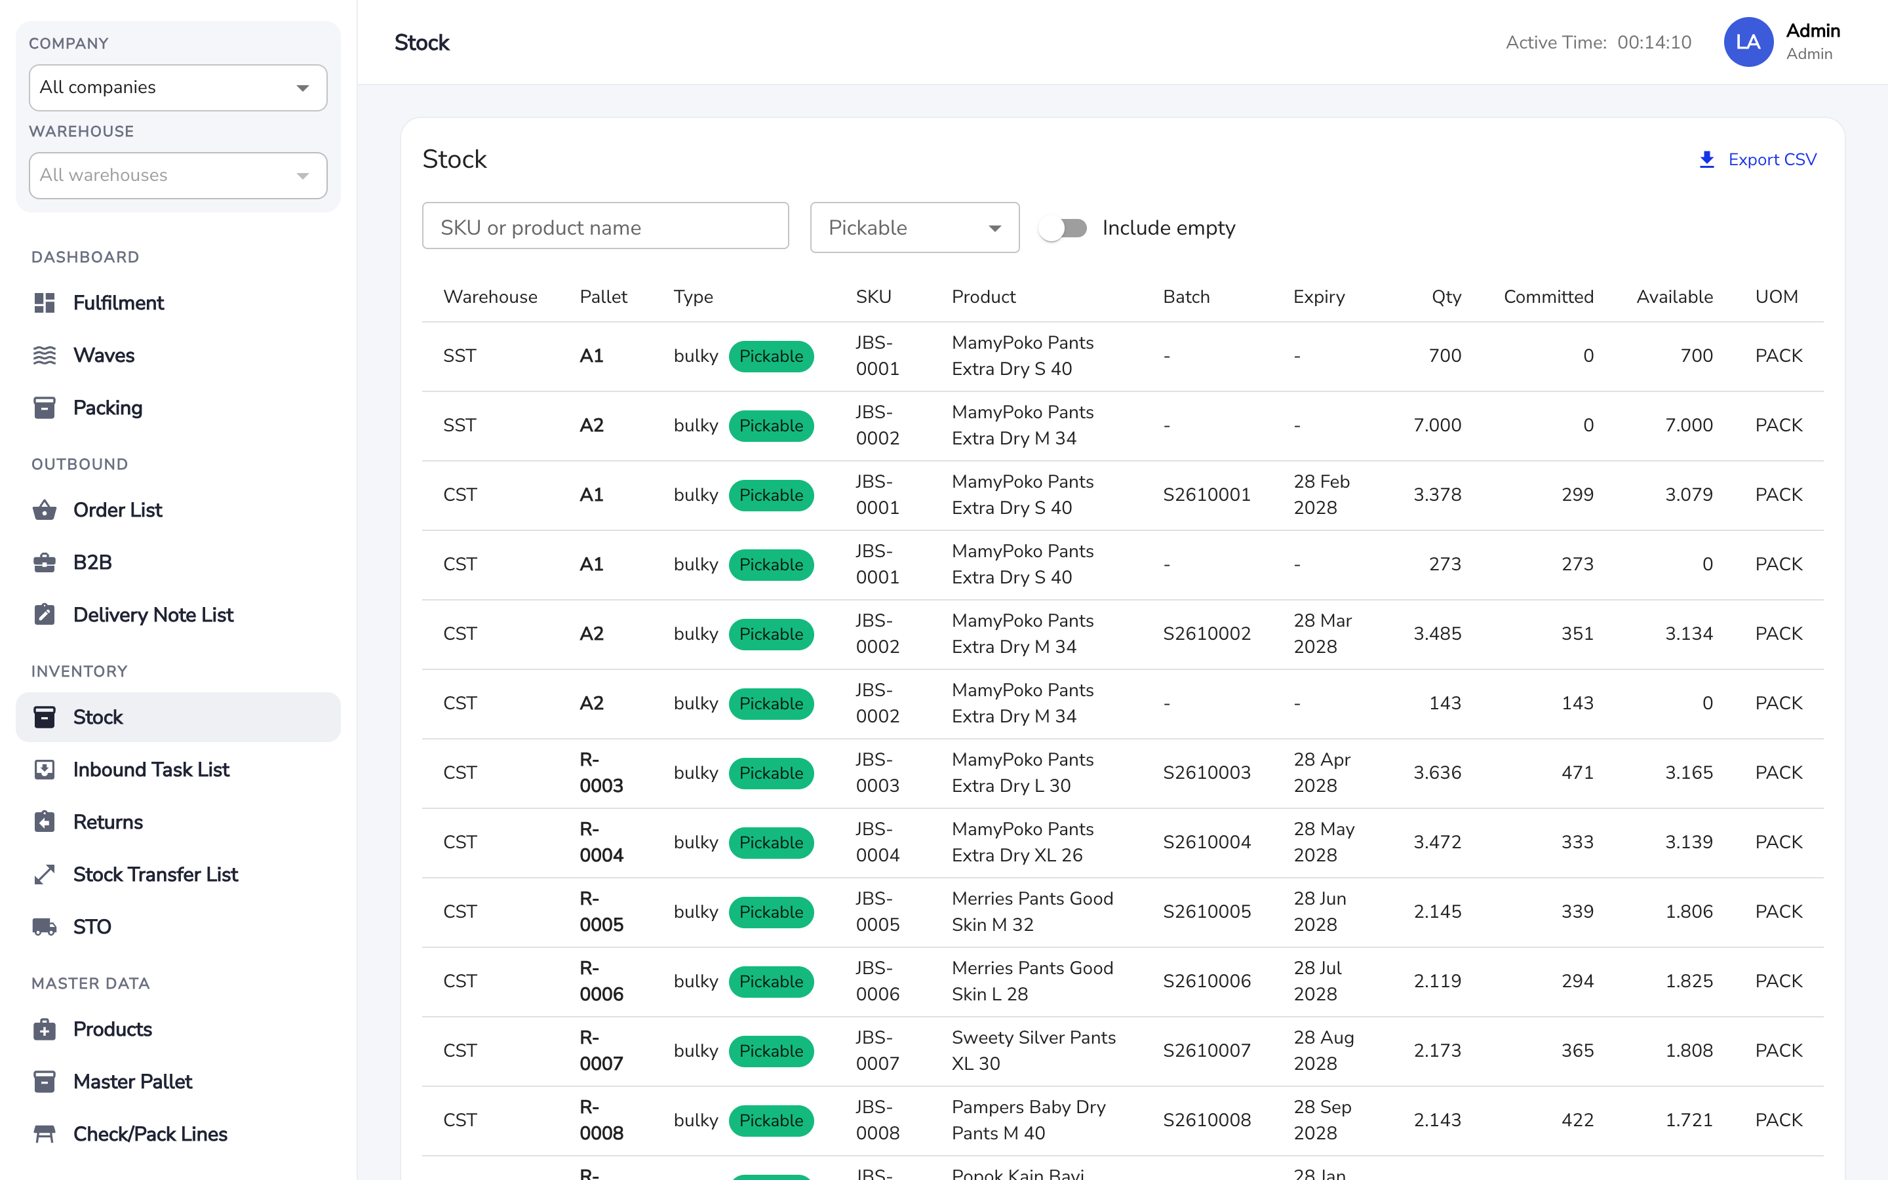Click the Stock archive icon in sidebar

[45, 717]
